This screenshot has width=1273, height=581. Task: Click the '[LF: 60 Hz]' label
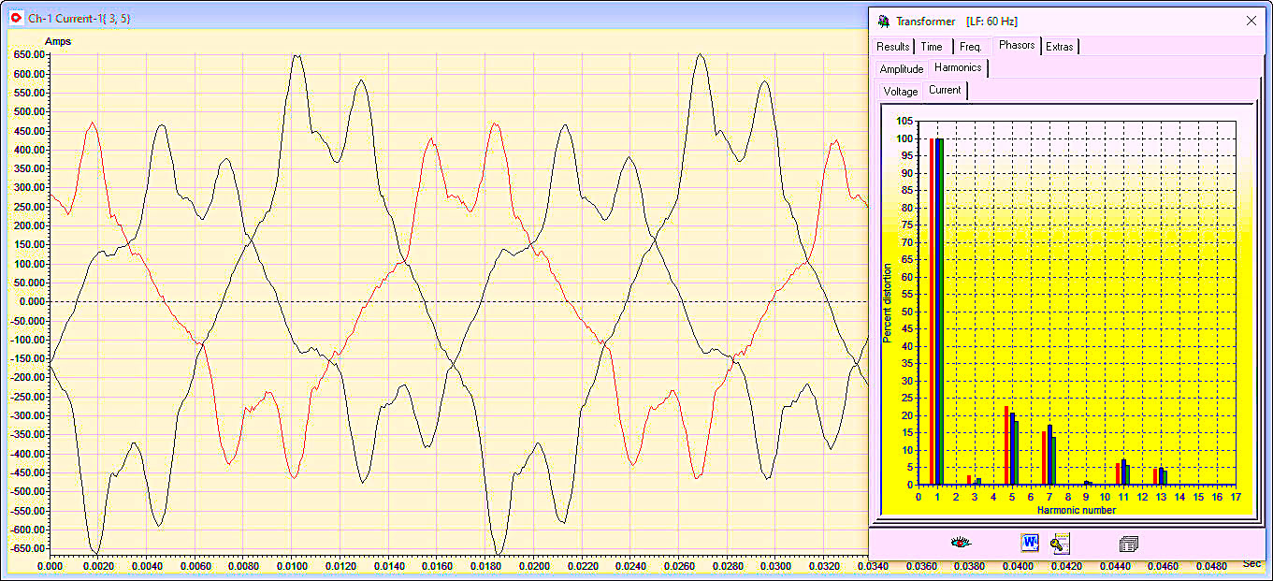[991, 22]
